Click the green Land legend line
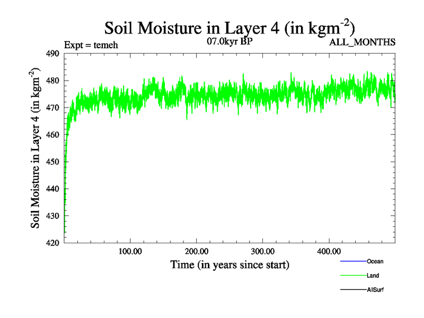The image size is (424, 318). pyautogui.click(x=352, y=276)
